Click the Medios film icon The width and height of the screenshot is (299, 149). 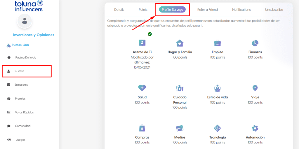[x=180, y=128]
